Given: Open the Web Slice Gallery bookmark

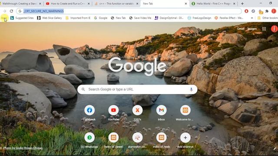Looking at the screenshot, I should point(50,18).
